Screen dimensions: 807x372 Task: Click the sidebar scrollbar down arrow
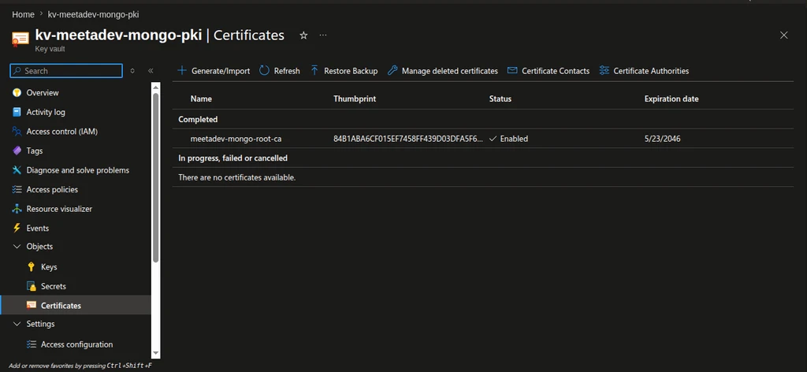click(157, 353)
